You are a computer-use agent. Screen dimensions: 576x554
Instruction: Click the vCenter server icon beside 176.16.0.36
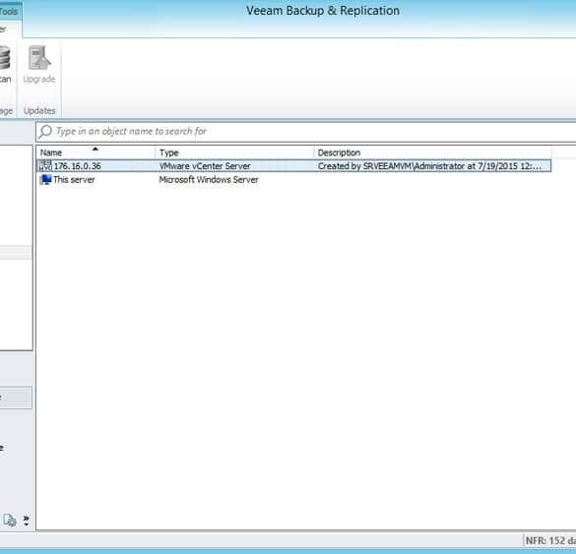45,166
